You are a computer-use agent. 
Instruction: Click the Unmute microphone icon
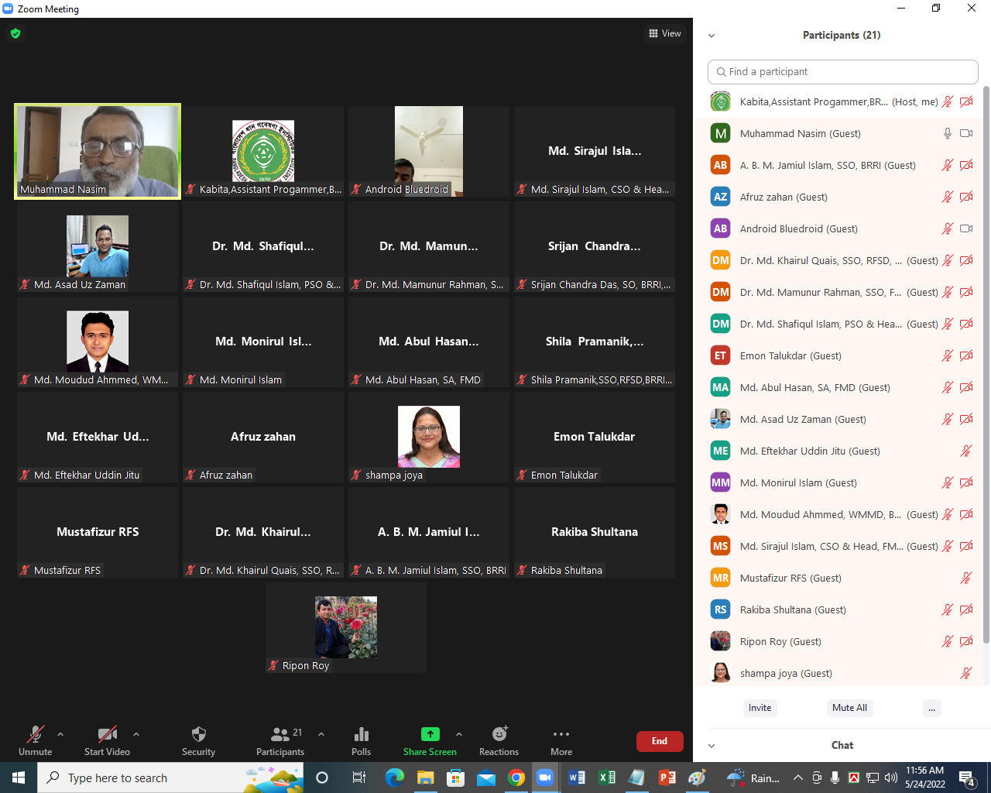(36, 734)
